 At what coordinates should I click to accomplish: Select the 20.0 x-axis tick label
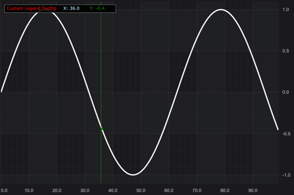click(x=57, y=191)
